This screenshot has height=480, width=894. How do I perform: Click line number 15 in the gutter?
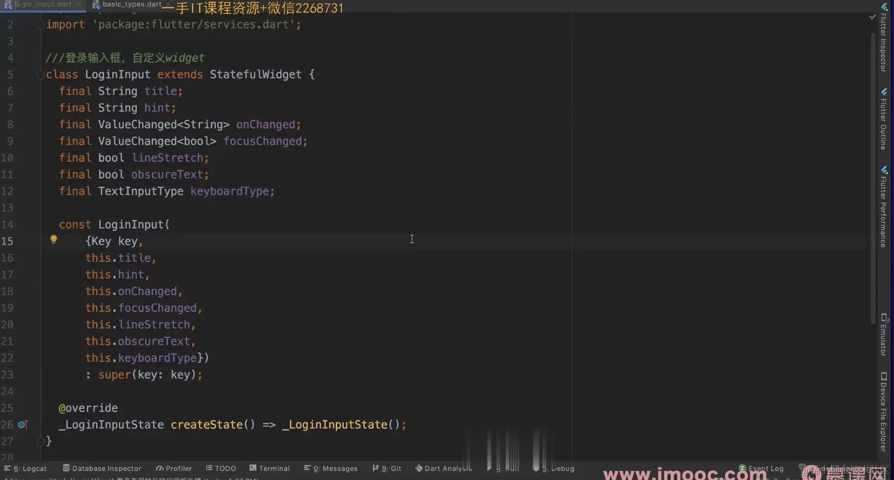click(7, 241)
